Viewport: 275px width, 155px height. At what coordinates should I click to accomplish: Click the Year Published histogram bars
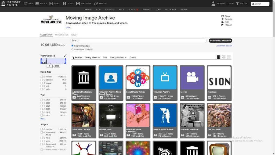[53, 61]
